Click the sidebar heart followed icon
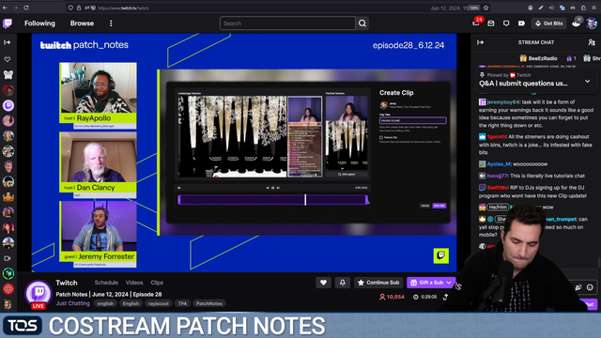Screen dimensions: 601x338 8,59
